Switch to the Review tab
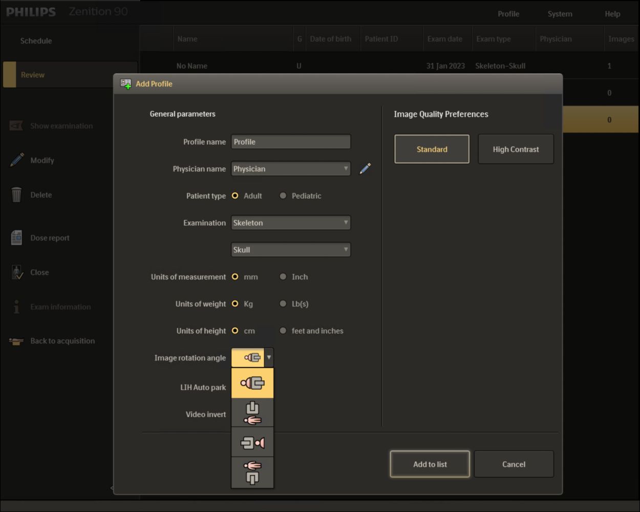The height and width of the screenshot is (512, 640). 70,75
